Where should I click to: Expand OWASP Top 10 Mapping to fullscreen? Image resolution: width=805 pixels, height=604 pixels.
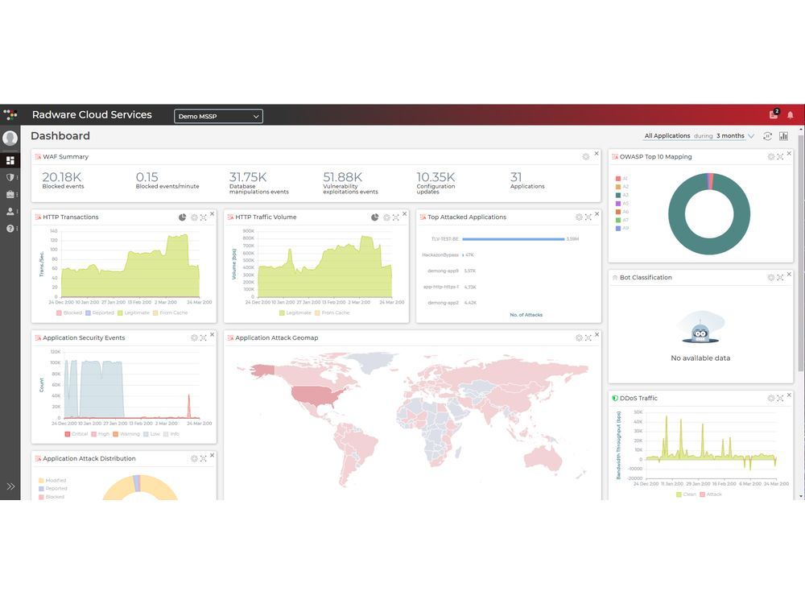[778, 156]
